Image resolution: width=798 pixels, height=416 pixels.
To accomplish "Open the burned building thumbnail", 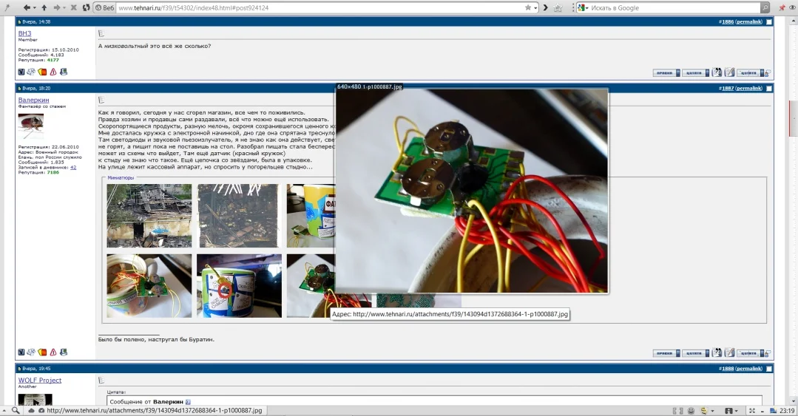I will (x=149, y=216).
